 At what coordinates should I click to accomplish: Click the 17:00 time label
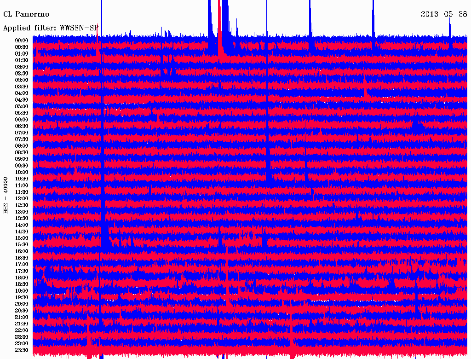[22, 265]
